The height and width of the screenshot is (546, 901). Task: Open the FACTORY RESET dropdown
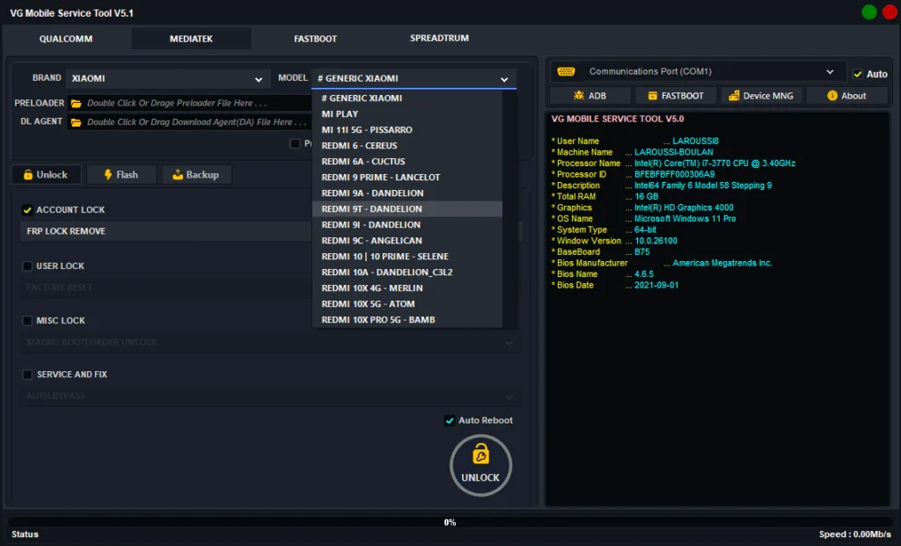click(x=166, y=287)
